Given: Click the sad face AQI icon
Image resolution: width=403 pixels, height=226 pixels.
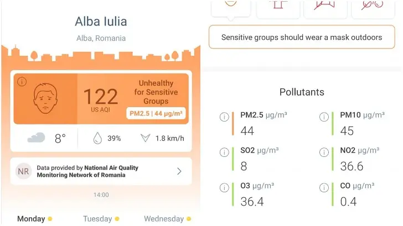Looking at the screenshot, I should tap(45, 98).
